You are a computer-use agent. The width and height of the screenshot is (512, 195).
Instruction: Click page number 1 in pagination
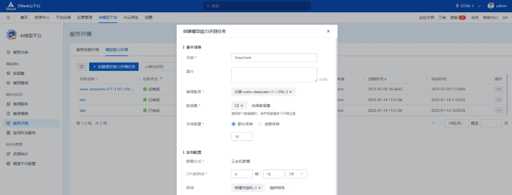[x=433, y=124]
